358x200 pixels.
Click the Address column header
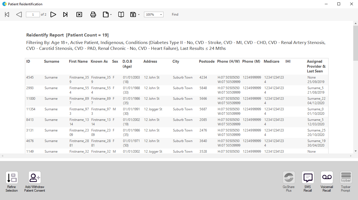[x=150, y=62]
